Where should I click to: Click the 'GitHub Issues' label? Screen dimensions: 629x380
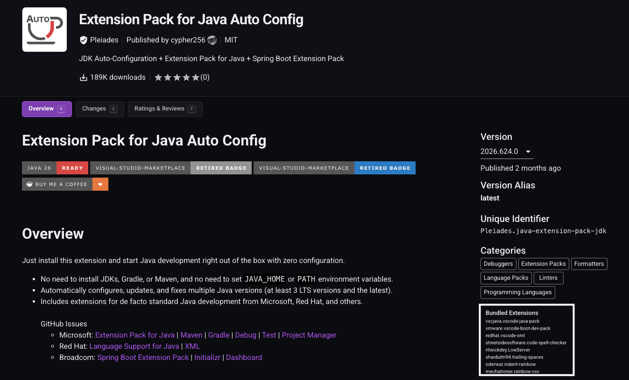pos(64,324)
